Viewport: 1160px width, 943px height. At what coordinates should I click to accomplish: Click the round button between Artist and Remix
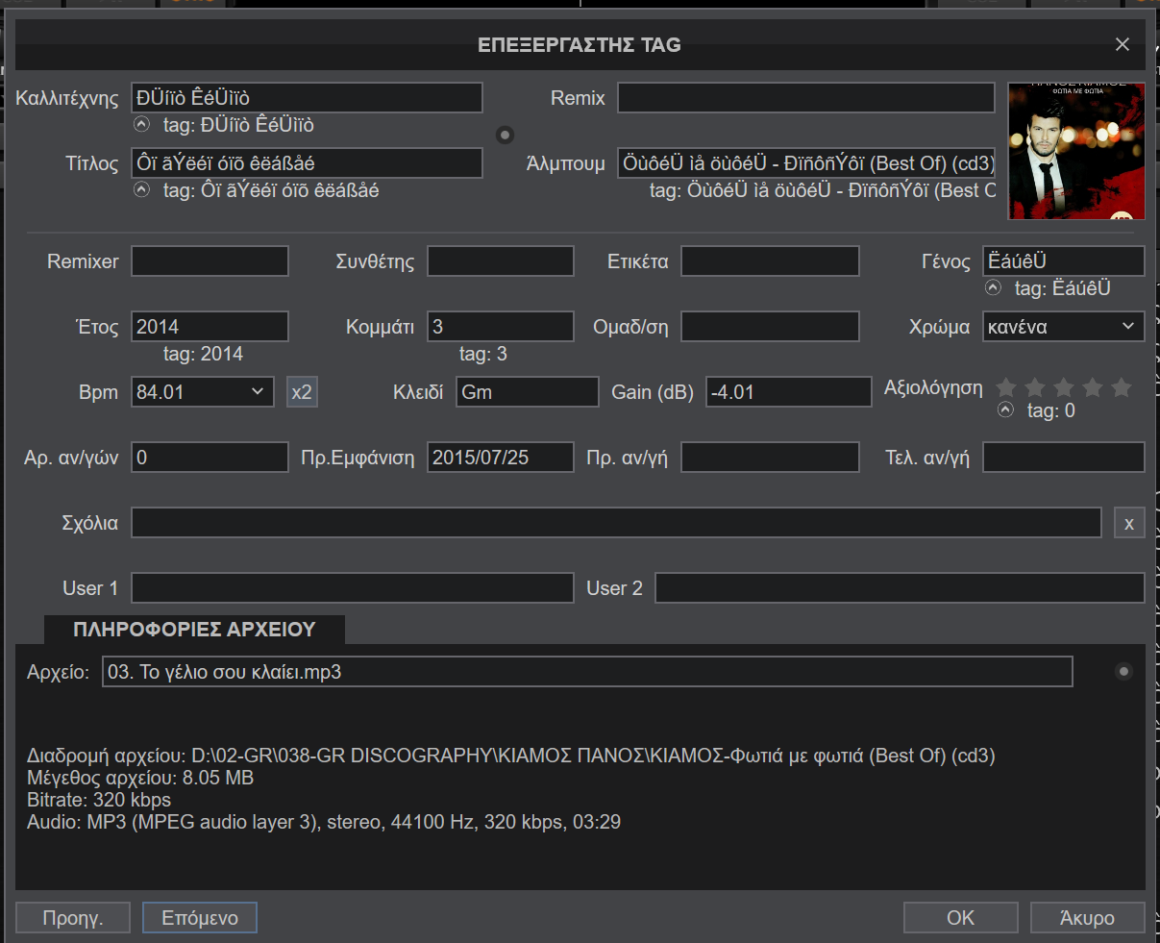click(x=506, y=135)
